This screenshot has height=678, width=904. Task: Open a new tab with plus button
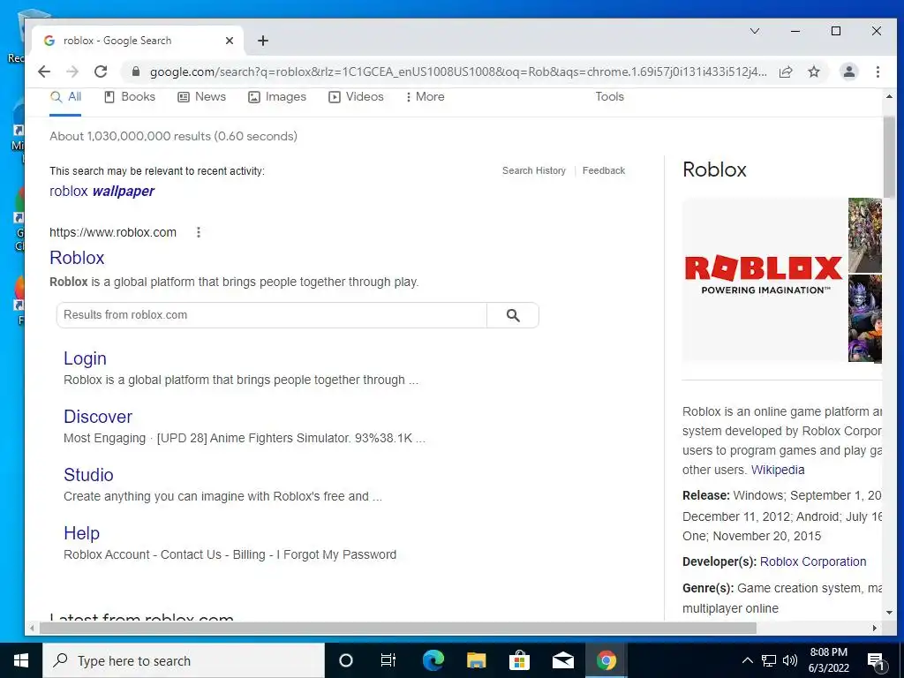pos(263,41)
